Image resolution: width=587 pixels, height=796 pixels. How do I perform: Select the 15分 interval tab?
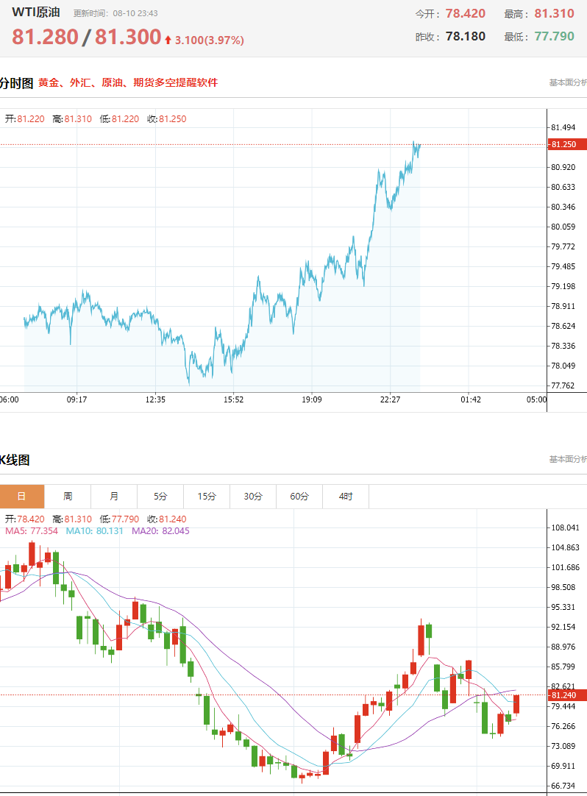coord(207,496)
